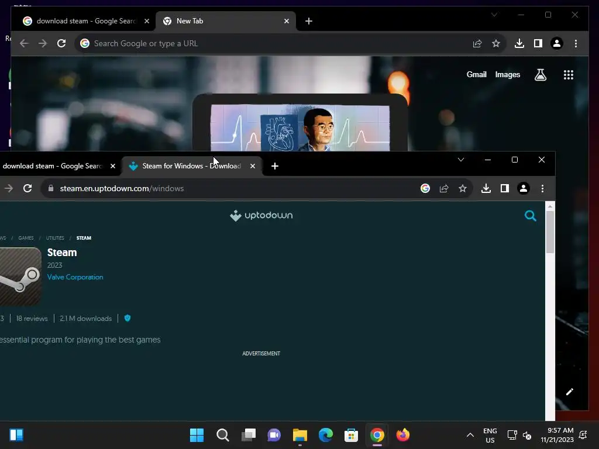Bookmark the uptodown Steam page star
Screen dimensions: 599x449
point(463,188)
